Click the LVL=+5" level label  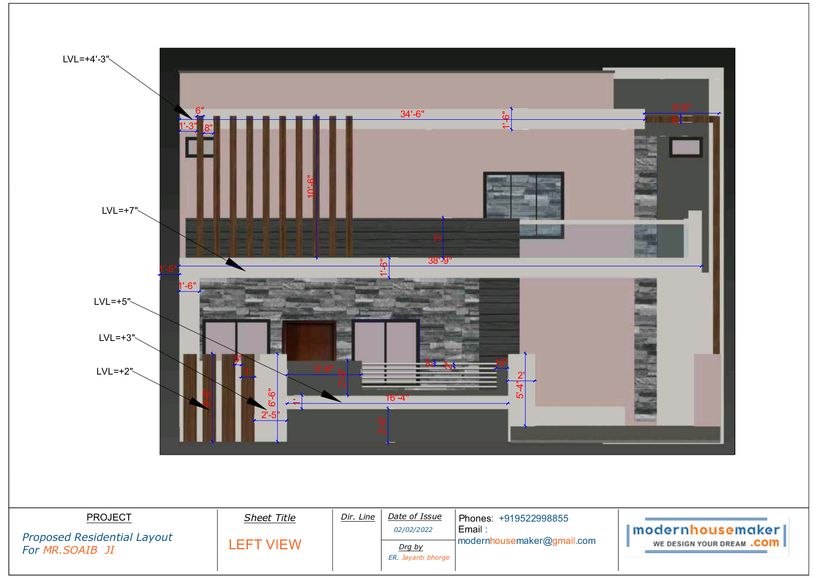(x=112, y=302)
